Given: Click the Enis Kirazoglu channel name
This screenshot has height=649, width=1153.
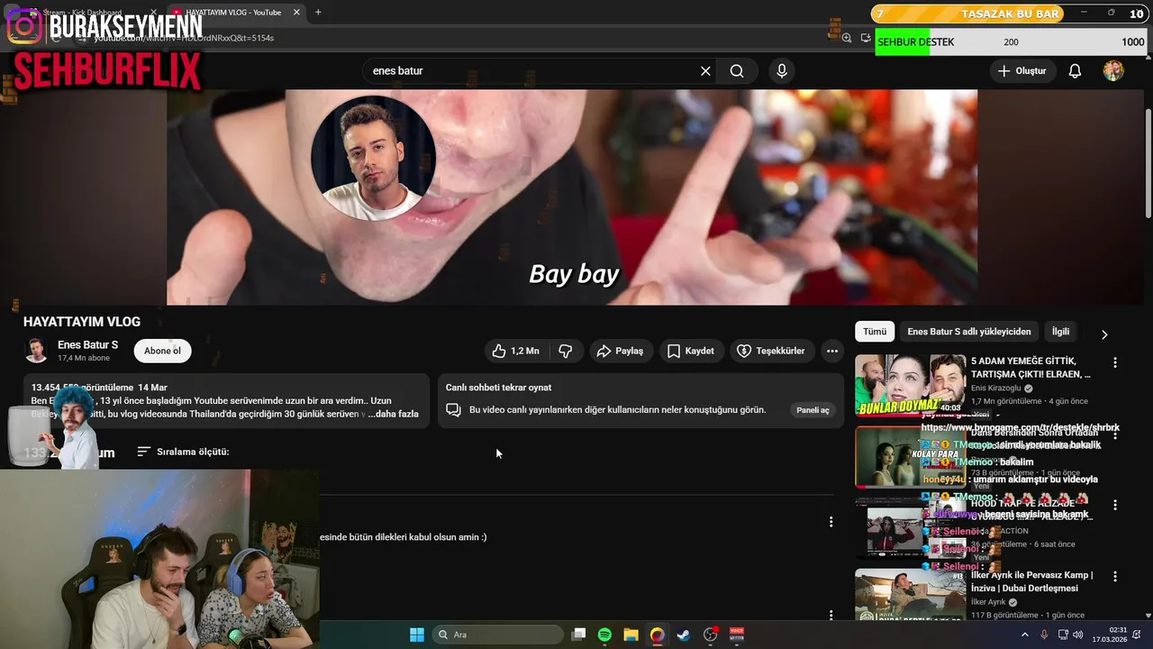Looking at the screenshot, I should coord(995,388).
